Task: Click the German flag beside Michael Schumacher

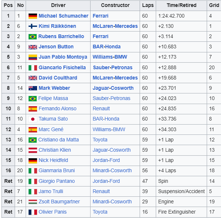Action: (x=33, y=16)
